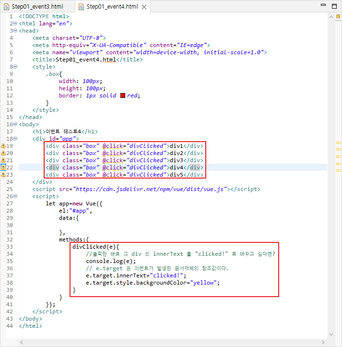
Task: Click the DOCTYPE html declaration on line 1
Action: [x=44, y=16]
